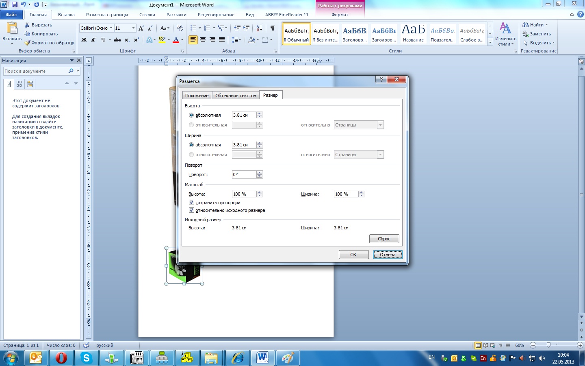This screenshot has height=366, width=585.
Task: Justify the paragraph text
Action: point(222,40)
